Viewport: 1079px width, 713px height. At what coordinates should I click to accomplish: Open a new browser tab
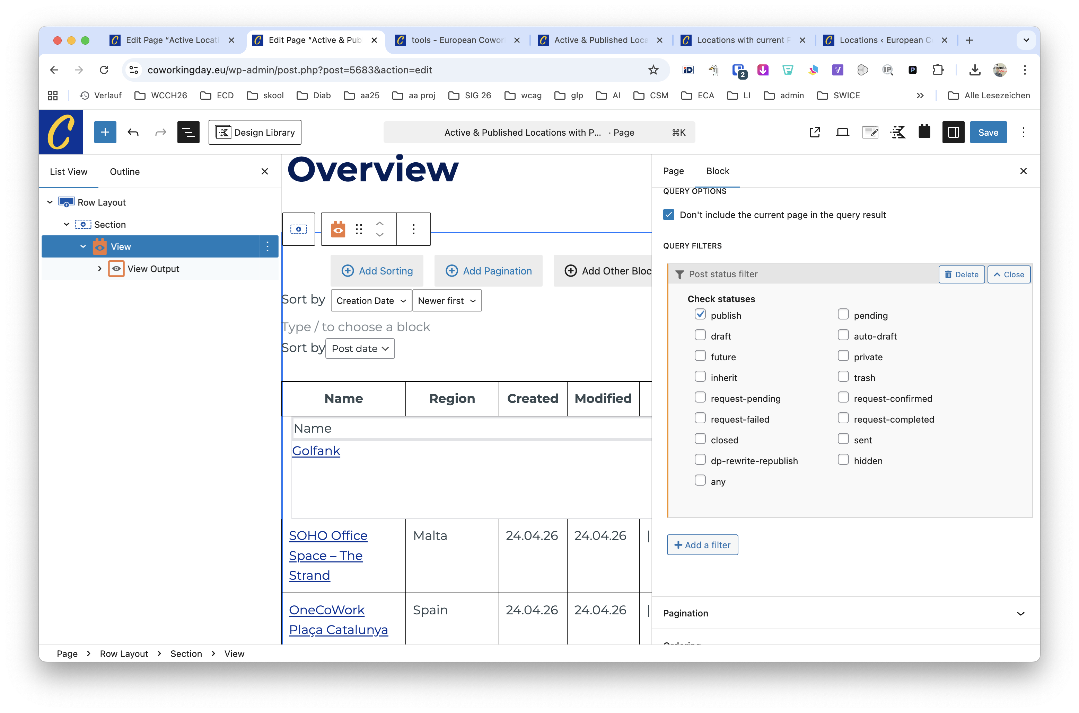tap(969, 40)
